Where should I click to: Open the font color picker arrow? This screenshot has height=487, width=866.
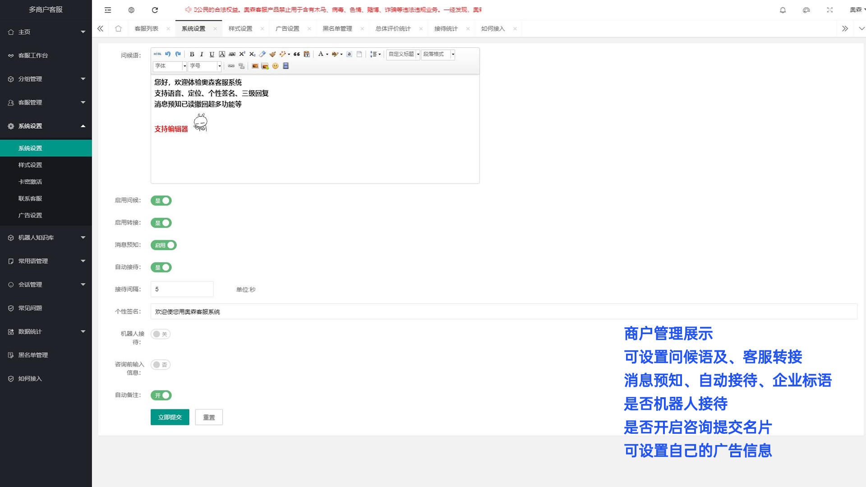click(x=327, y=54)
